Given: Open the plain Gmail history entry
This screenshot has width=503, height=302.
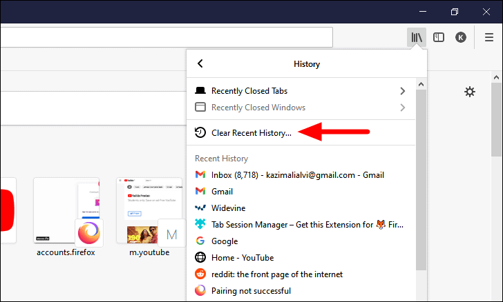Looking at the screenshot, I should point(301,192).
